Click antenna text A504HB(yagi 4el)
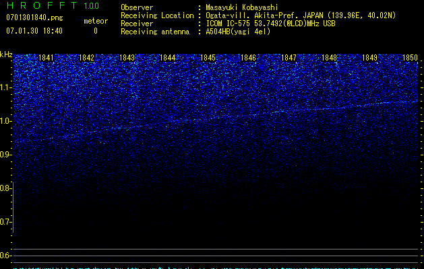The width and height of the screenshot is (424, 269). tap(238, 32)
